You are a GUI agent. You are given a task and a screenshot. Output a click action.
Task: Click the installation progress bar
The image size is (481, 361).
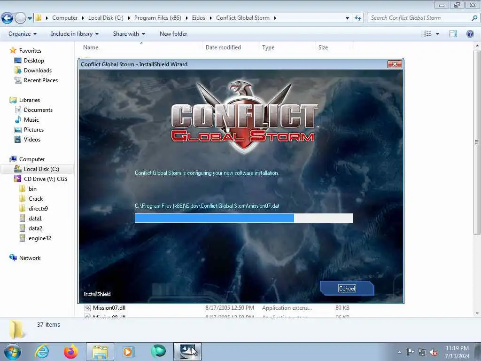click(244, 218)
